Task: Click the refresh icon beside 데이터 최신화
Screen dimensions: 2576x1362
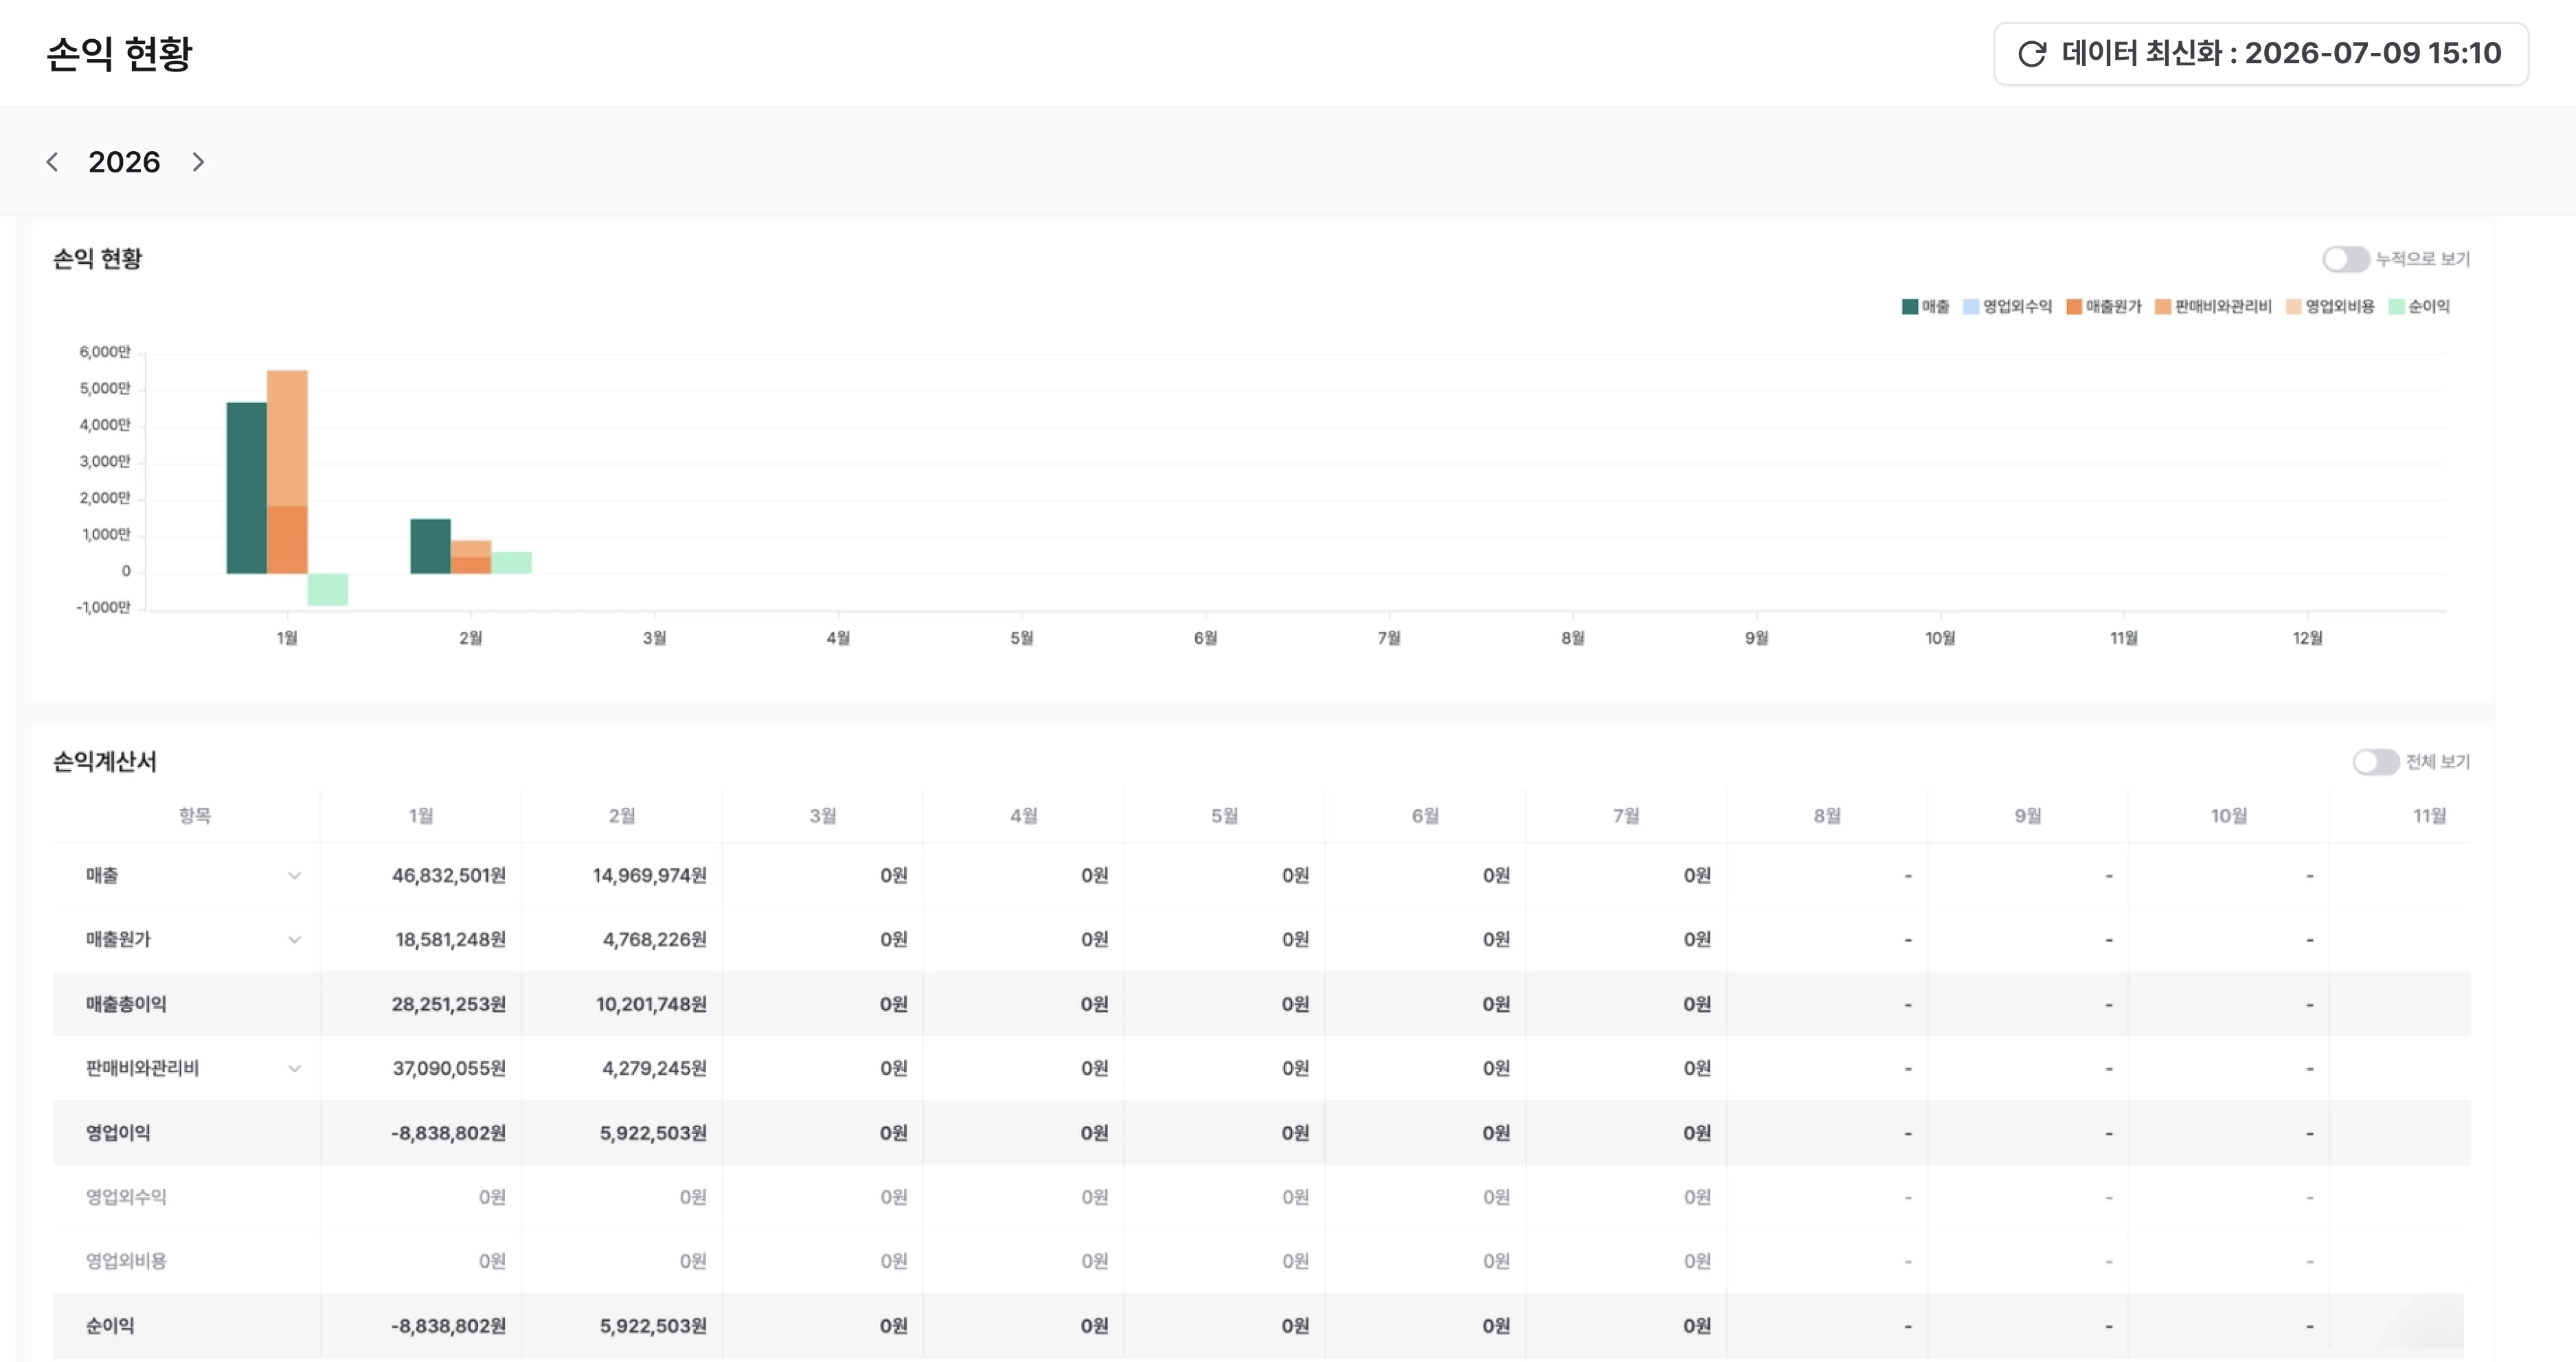Action: [2031, 54]
